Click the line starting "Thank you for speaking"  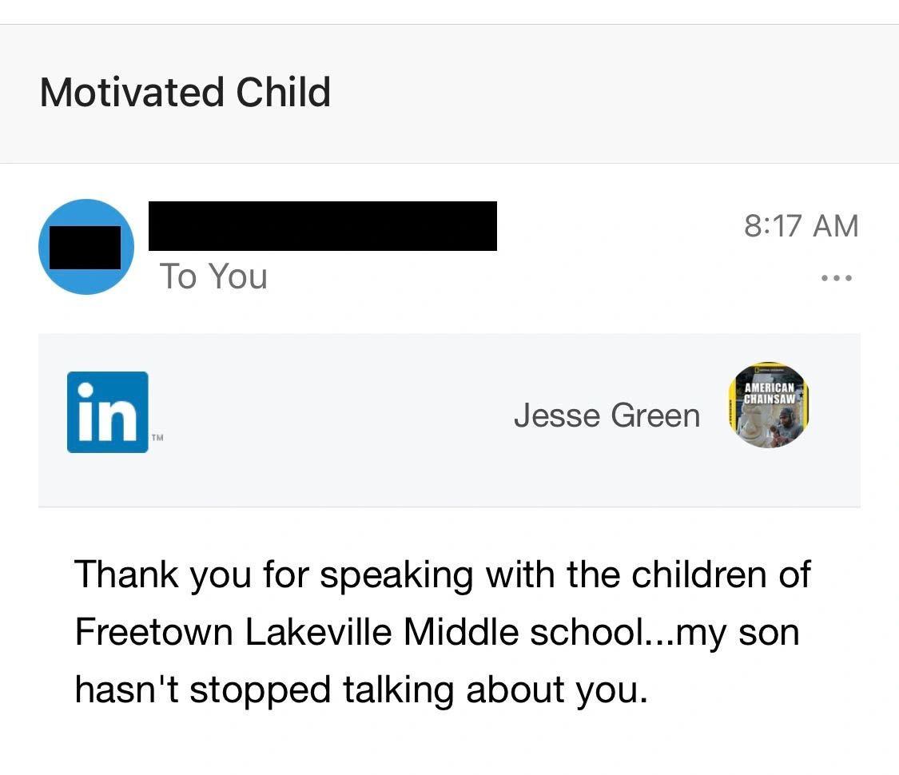[442, 575]
